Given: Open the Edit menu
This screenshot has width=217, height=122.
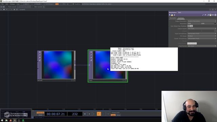Looking at the screenshot, I should tap(7, 4).
